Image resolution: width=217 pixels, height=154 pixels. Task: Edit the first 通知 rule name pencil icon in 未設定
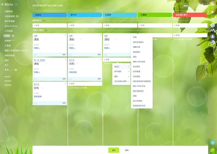click(46, 39)
